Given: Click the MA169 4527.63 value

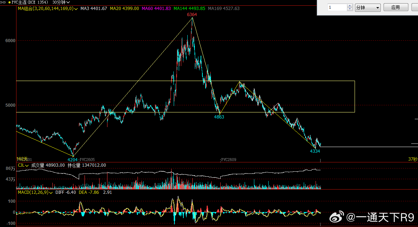Looking at the screenshot, I should (x=224, y=9).
